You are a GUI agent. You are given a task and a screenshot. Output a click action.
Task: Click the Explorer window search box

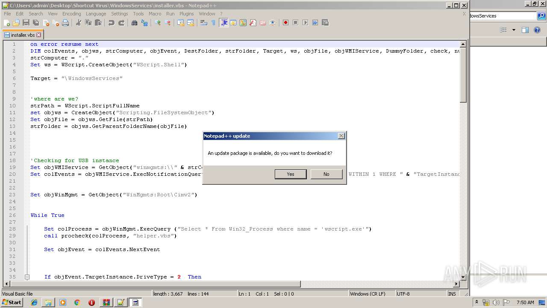(x=503, y=16)
